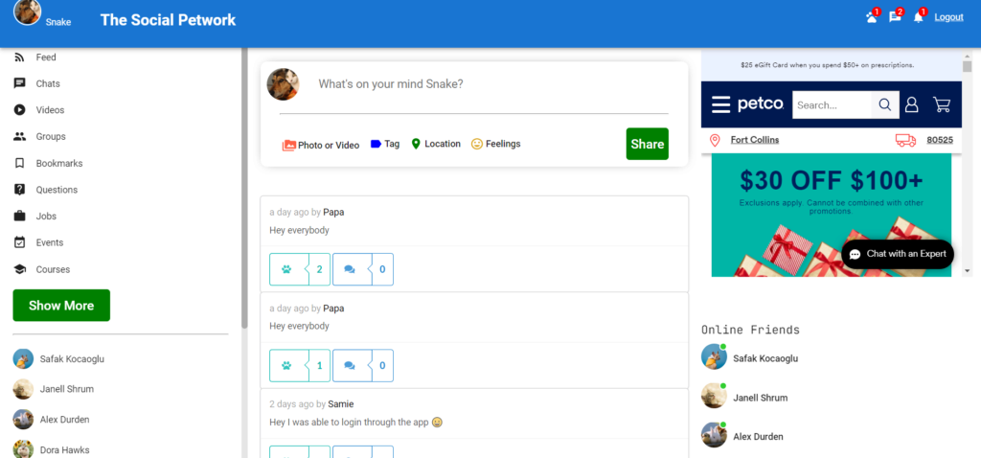Go to Groups in the sidebar

pos(51,137)
